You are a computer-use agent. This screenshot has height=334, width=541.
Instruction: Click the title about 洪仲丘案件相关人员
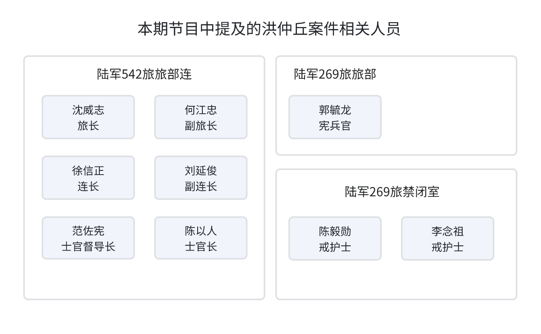269,29
